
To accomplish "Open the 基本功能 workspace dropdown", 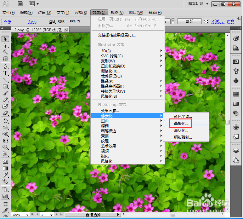I will (x=198, y=4).
